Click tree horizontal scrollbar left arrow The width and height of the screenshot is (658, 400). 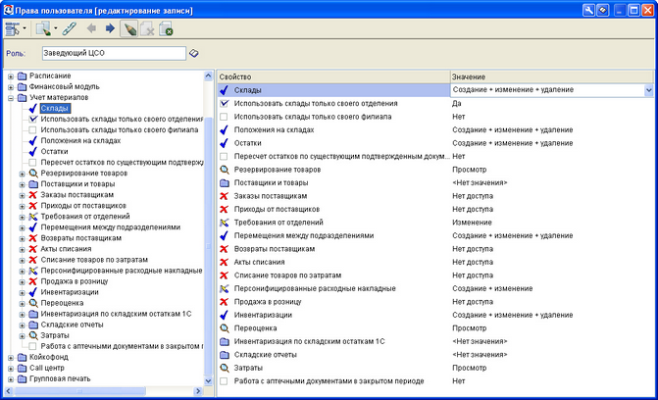coord(9,391)
